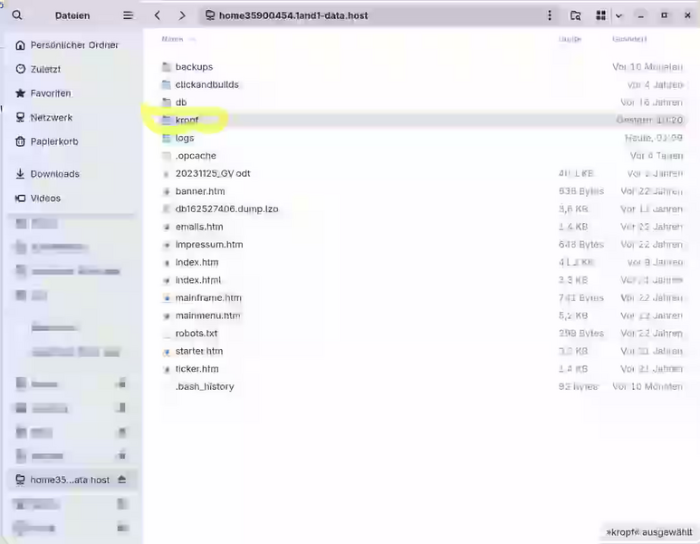
Task: Click the clickandbuilds folder icon
Action: (x=166, y=84)
